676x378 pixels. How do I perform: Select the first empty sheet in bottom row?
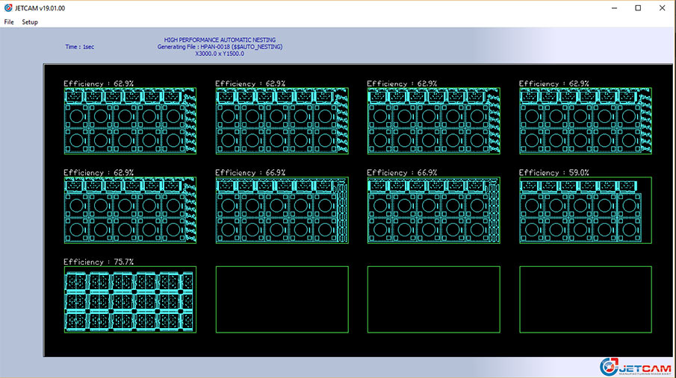coord(282,299)
